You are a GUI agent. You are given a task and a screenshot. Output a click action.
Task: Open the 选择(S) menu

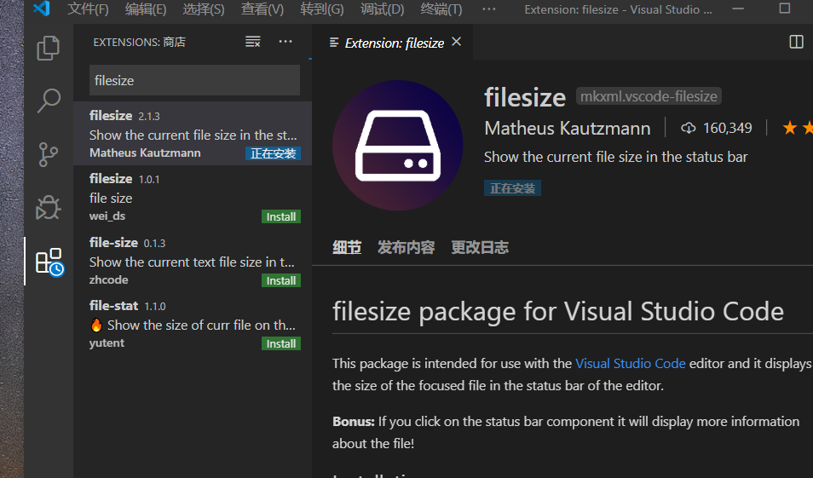click(x=204, y=9)
